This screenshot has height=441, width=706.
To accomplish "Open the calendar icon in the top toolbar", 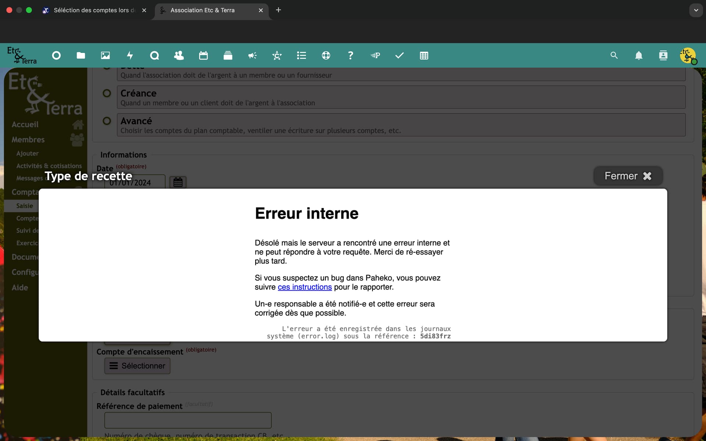I will pos(203,55).
